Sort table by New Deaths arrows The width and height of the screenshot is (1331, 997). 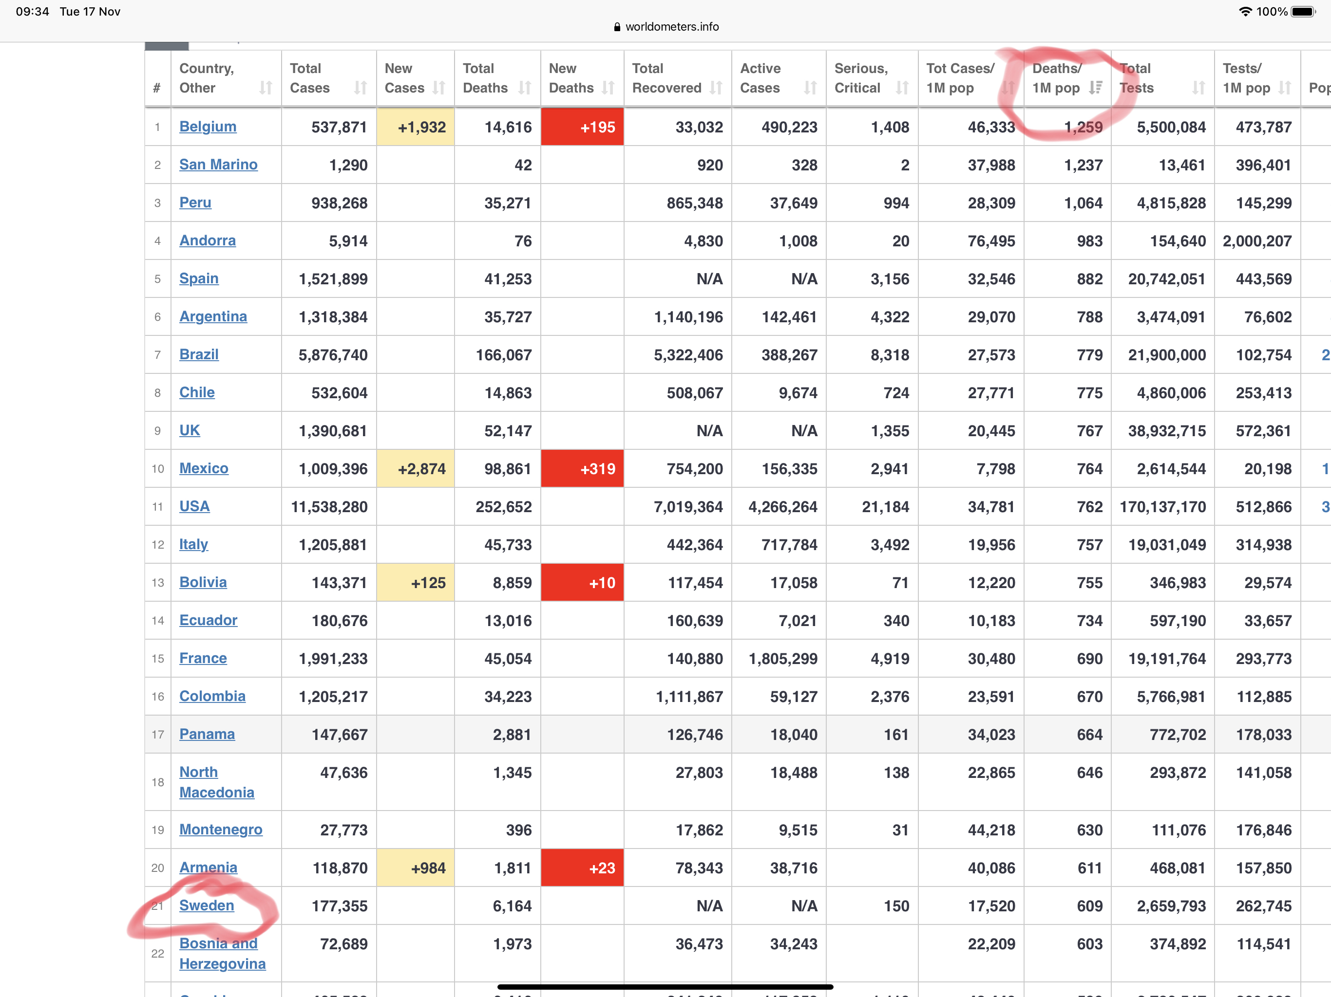click(608, 88)
